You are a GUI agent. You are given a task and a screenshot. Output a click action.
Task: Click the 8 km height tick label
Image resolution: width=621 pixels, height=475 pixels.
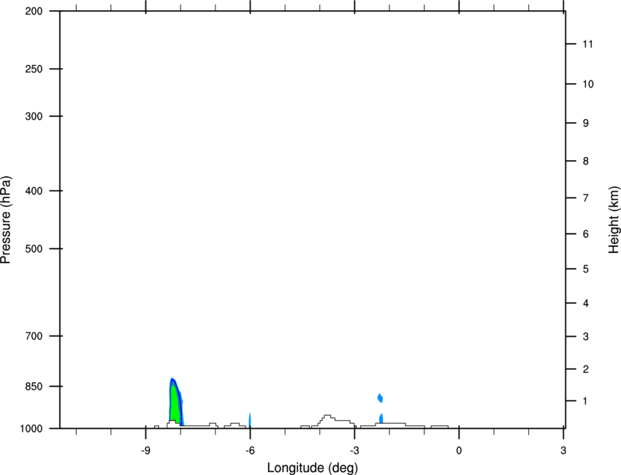[586, 161]
